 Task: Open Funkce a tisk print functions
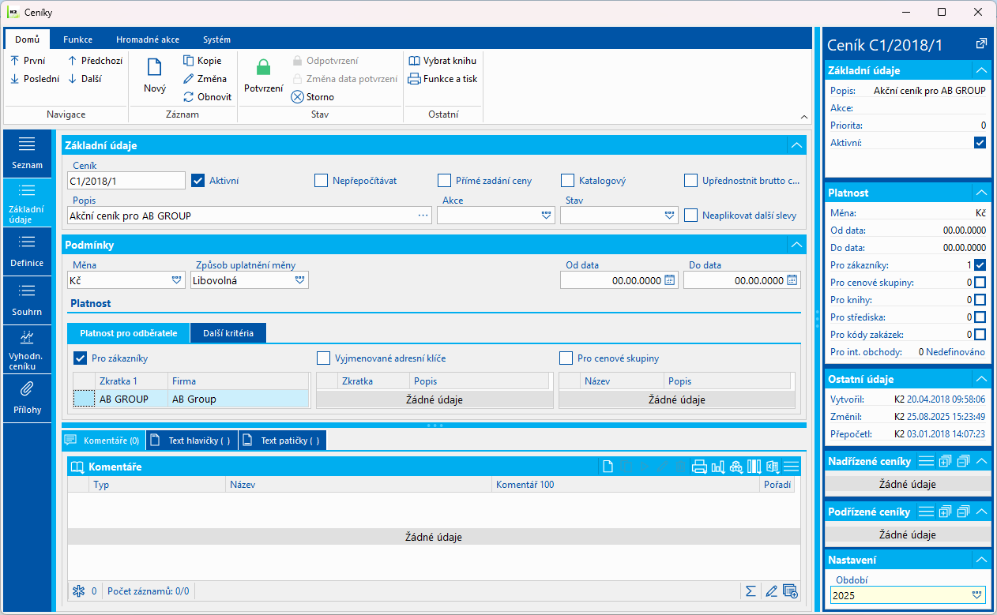(442, 78)
